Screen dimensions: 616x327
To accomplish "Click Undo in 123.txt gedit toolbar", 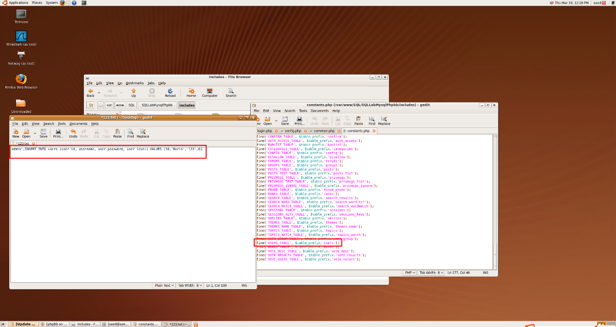I will coord(73,133).
